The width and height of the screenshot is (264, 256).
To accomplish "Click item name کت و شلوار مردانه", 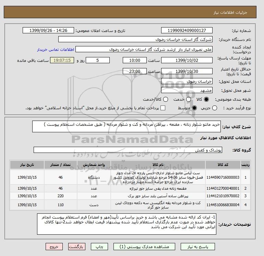I will [x=158, y=205].
